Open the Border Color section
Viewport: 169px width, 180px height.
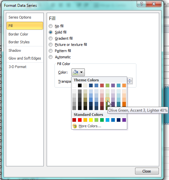(x=18, y=34)
